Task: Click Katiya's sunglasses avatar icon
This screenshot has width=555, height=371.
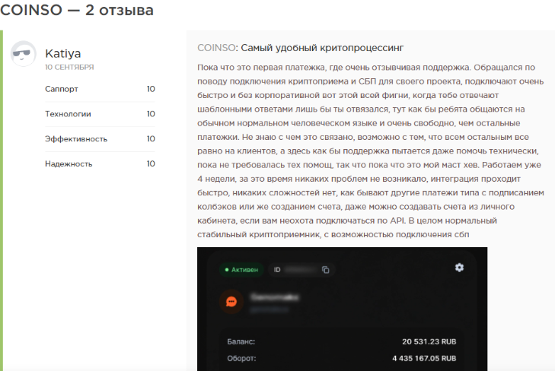Action: 23,54
